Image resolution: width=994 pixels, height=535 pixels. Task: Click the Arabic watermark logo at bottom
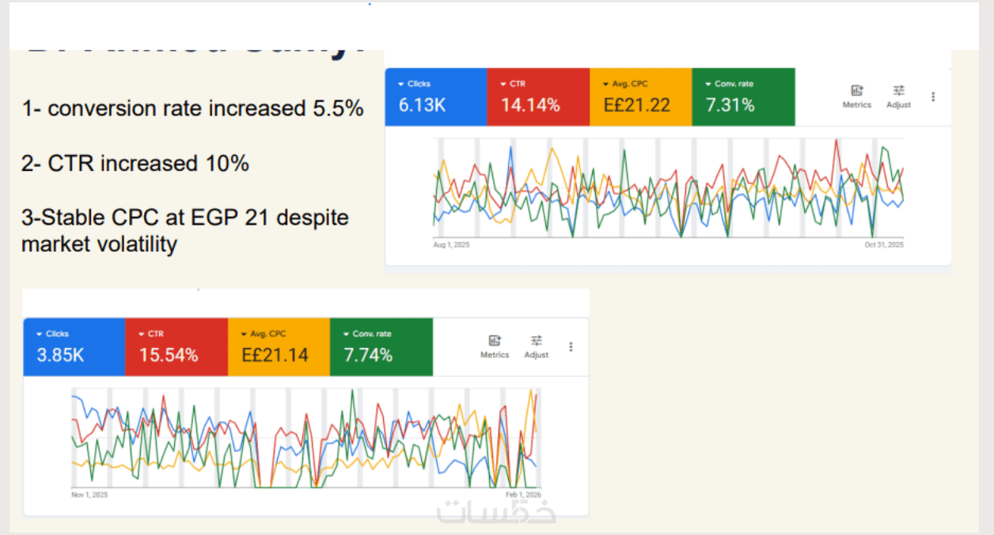click(x=496, y=512)
